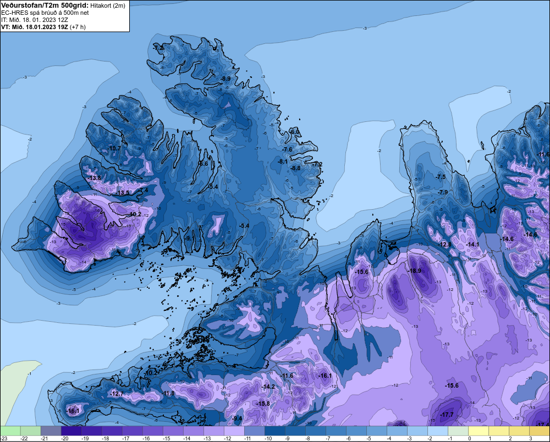Click the -15.8 temperature value on the map
This screenshot has width=550, height=442.
coord(263,404)
